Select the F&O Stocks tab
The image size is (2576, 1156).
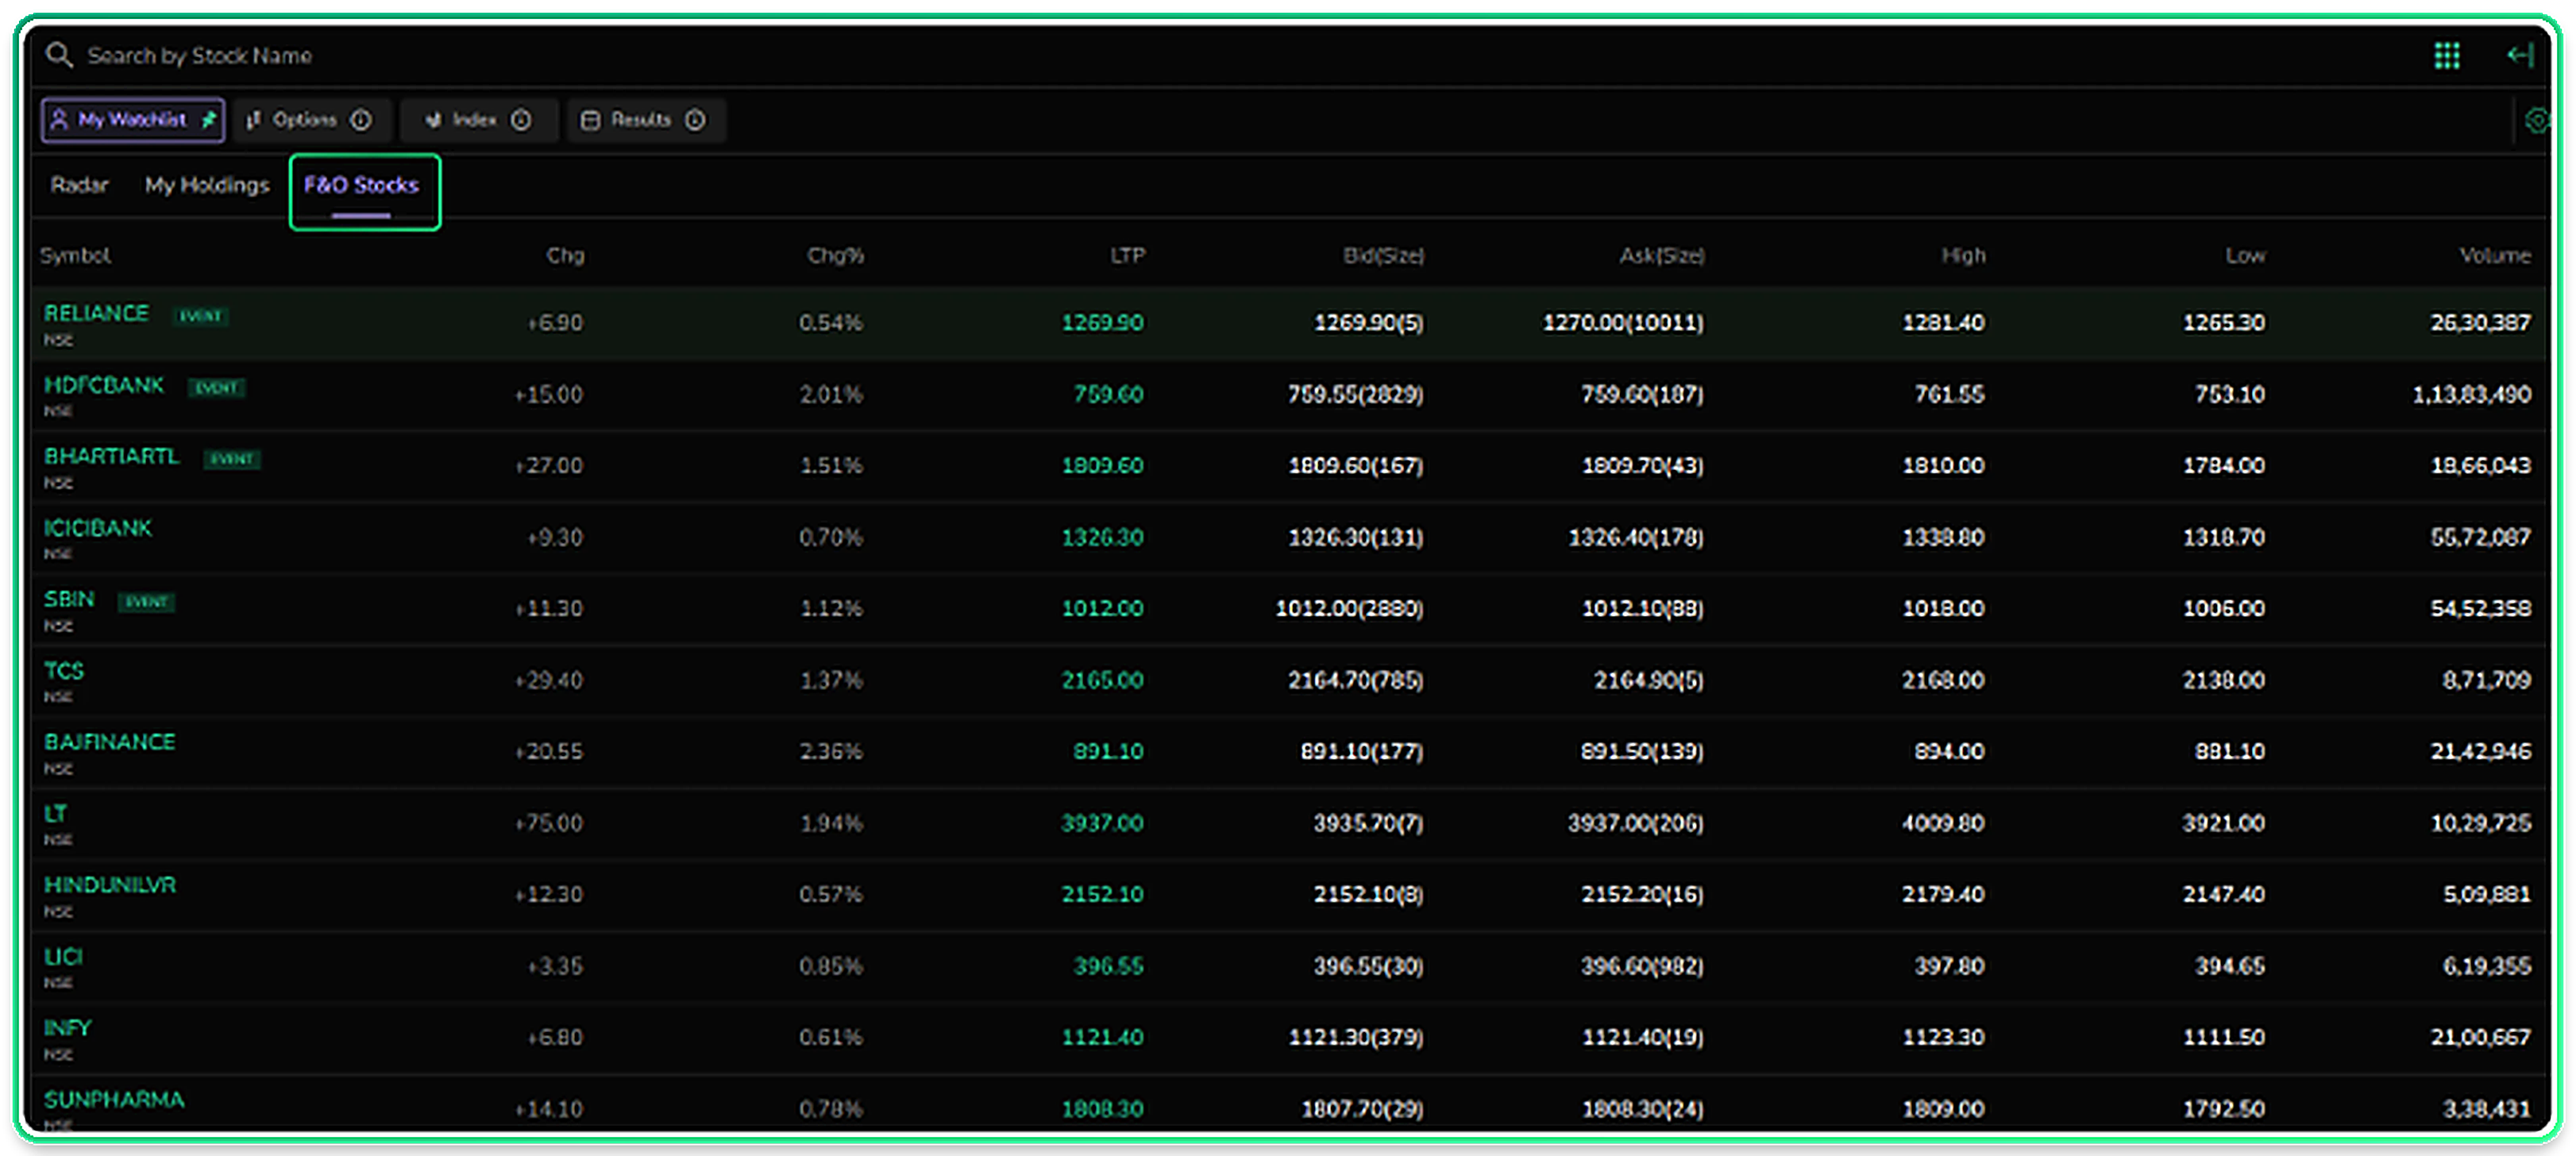click(x=362, y=185)
